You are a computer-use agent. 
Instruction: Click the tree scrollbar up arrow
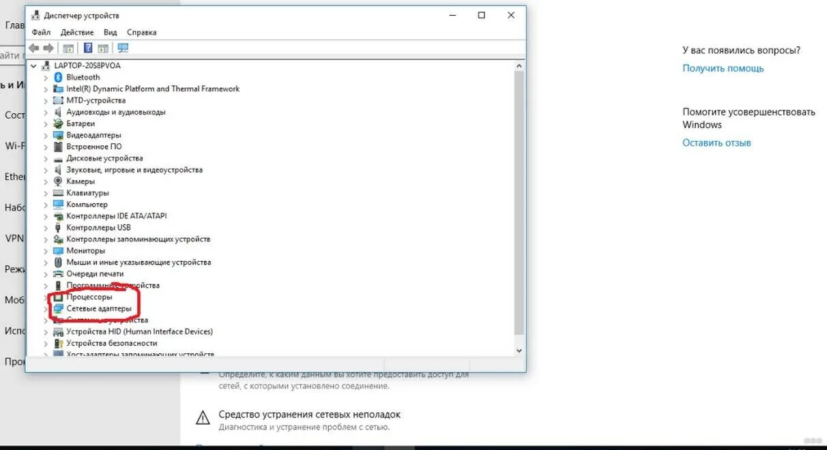coord(519,65)
